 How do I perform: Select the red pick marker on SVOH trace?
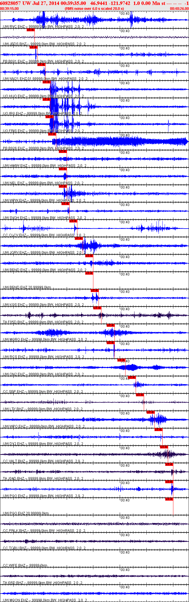coord(66,204)
